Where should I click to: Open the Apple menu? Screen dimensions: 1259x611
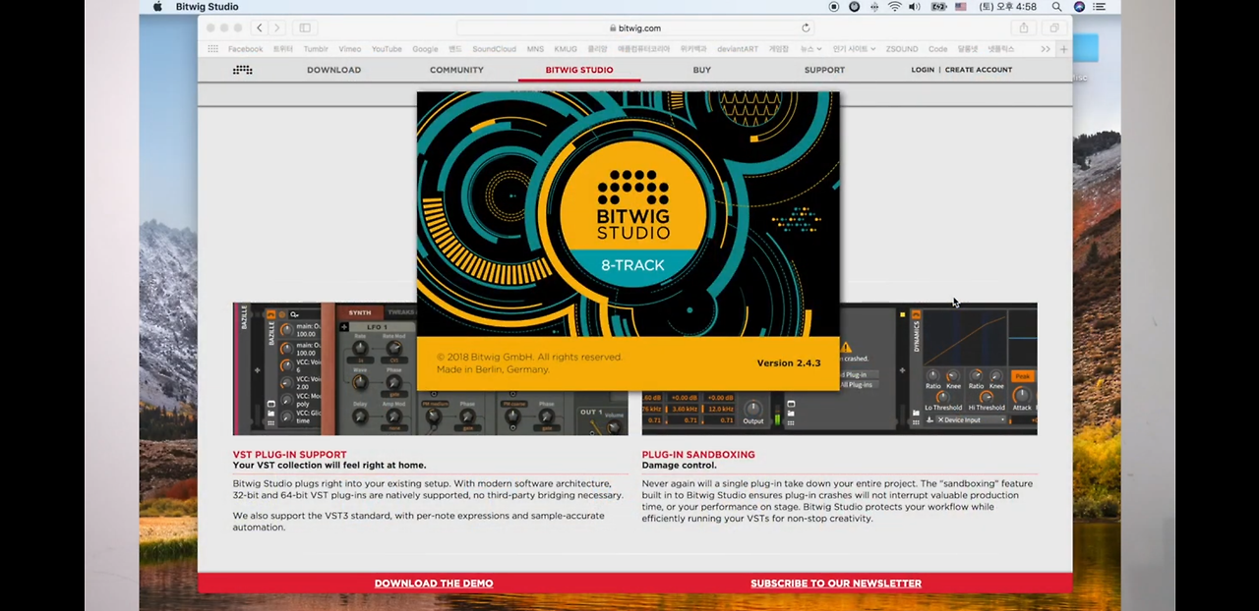coord(157,6)
